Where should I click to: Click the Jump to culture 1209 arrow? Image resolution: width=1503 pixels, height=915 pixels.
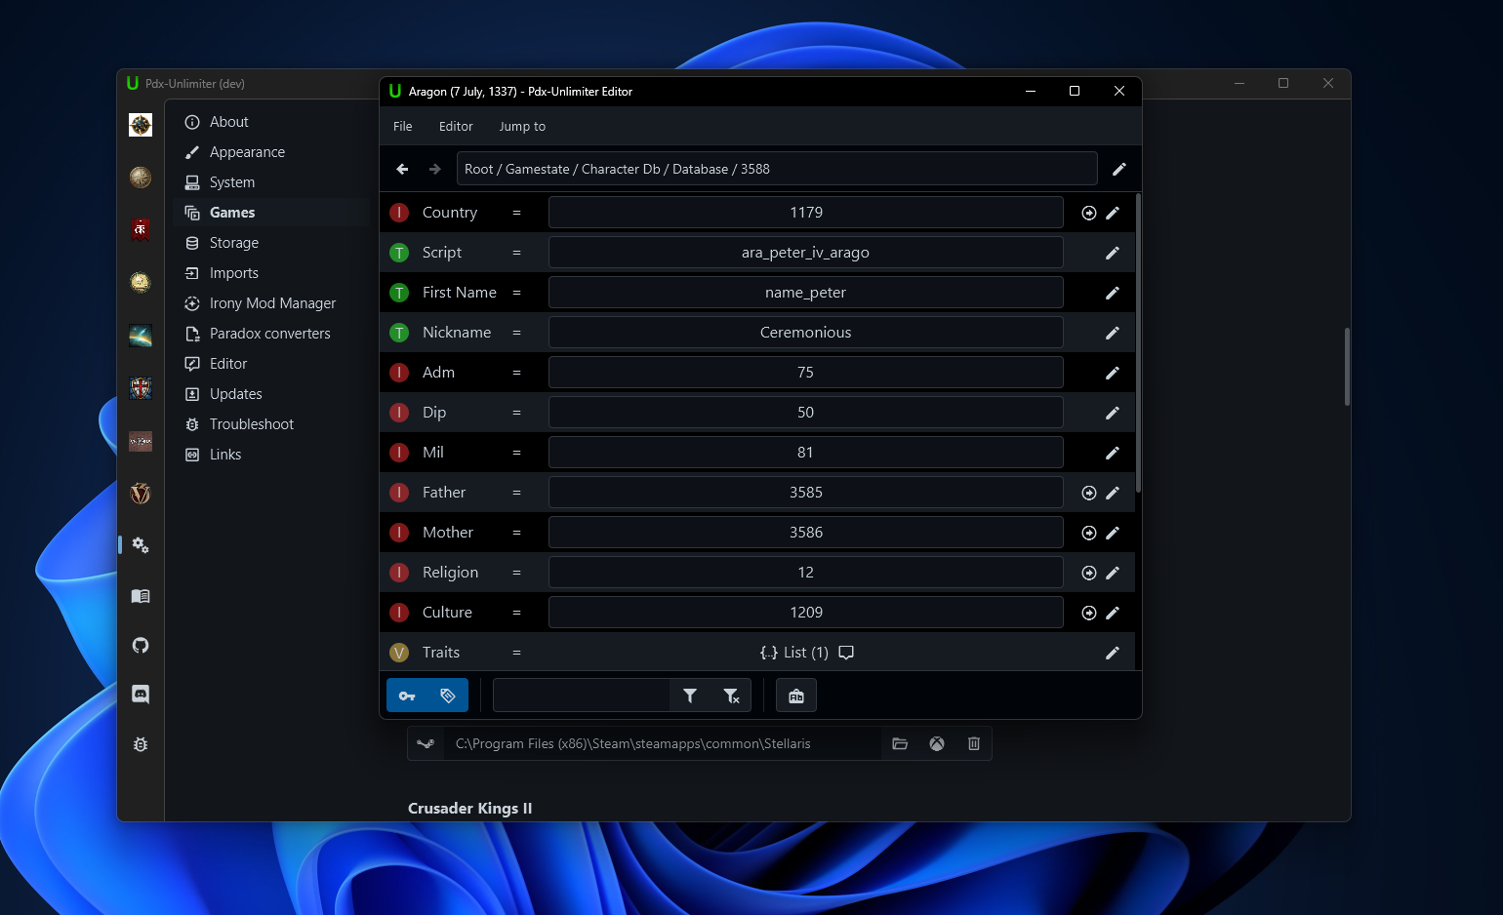pos(1089,613)
